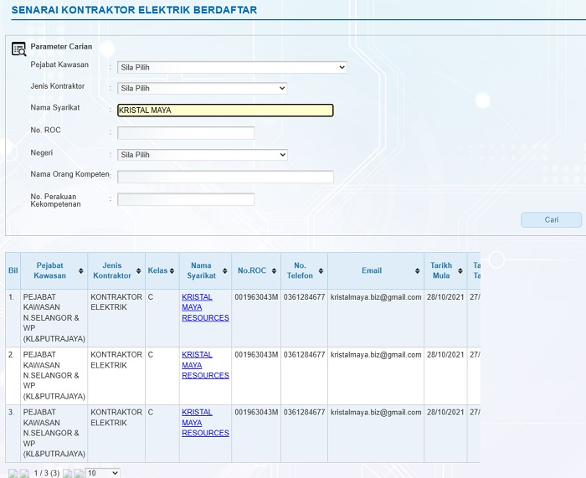The width and height of the screenshot is (586, 478).
Task: Sort by Nama Syarikat column arrows
Action: (224, 270)
